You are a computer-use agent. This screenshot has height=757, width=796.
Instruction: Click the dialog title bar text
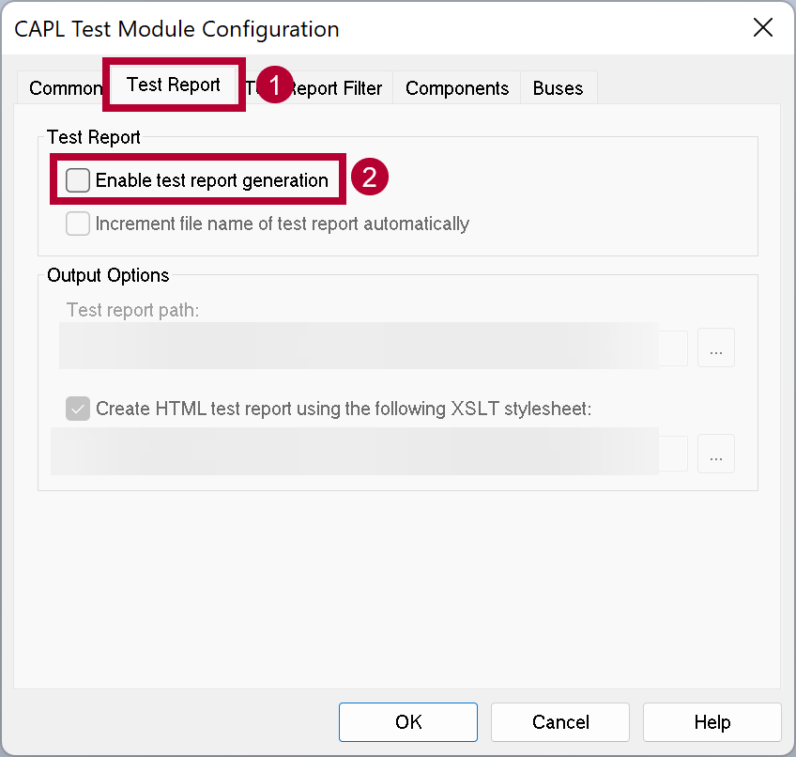pyautogui.click(x=176, y=29)
